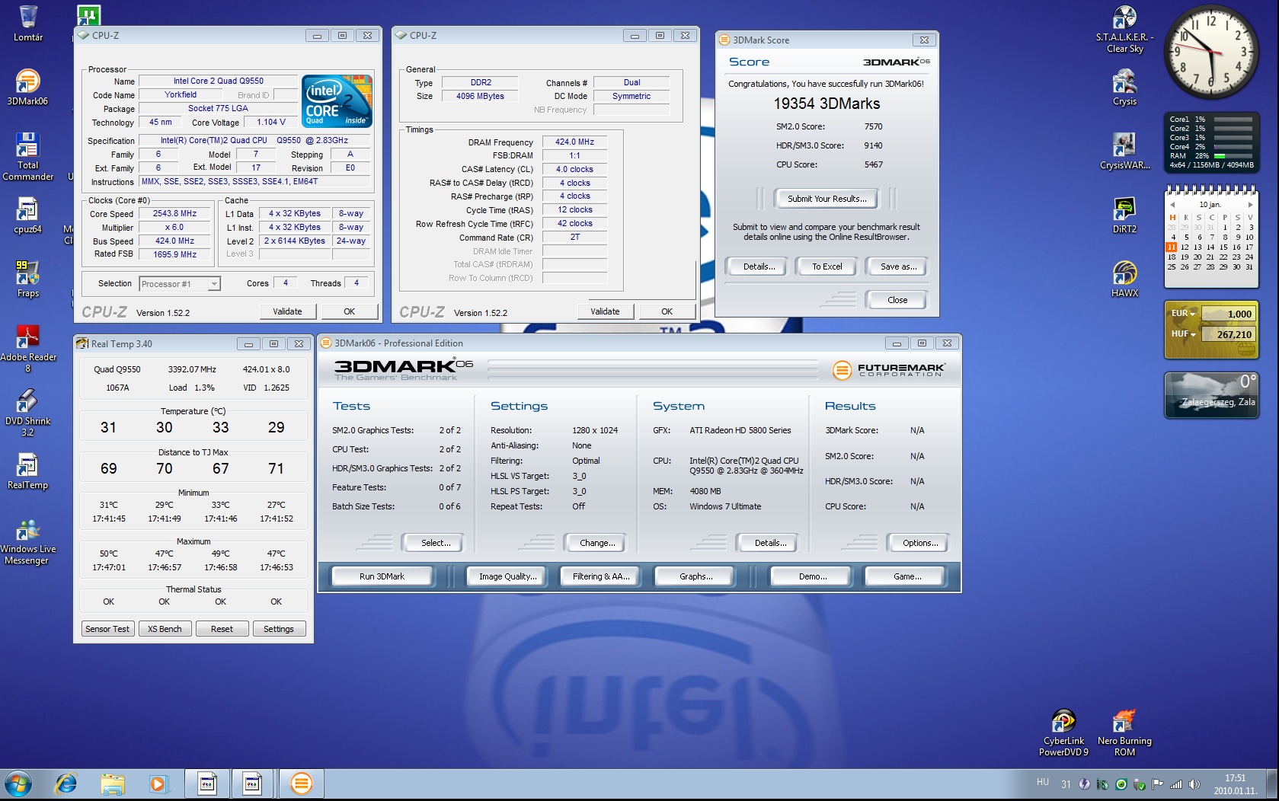The width and height of the screenshot is (1279, 801).
Task: Open Total Commander desktop shortcut
Action: pos(27,156)
